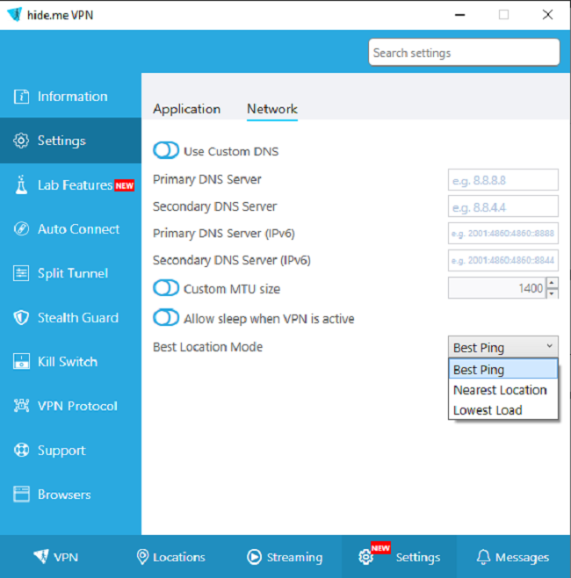Go to VPN Protocol label
The image size is (571, 578).
coord(77,406)
